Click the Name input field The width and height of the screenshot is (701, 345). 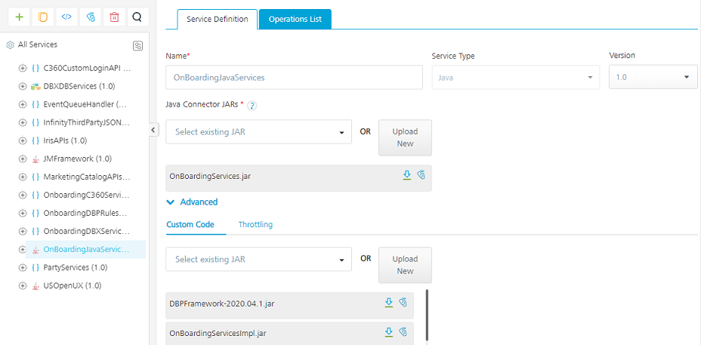[x=294, y=77]
